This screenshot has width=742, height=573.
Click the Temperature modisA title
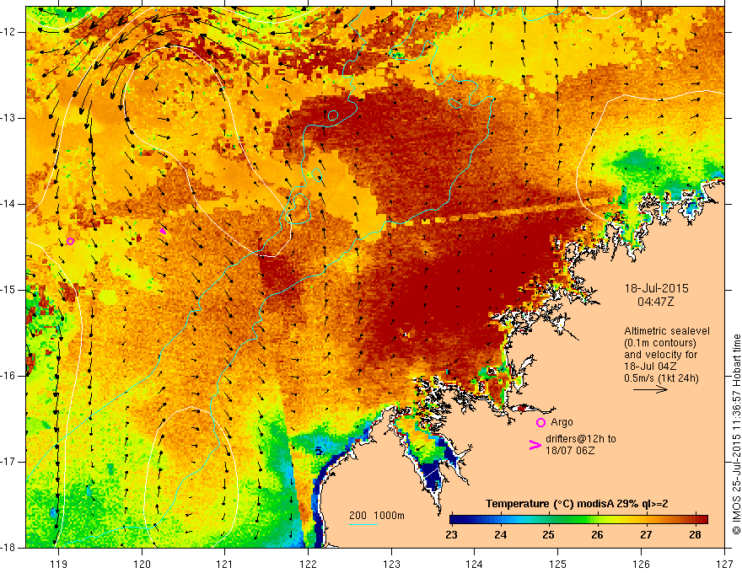click(577, 504)
